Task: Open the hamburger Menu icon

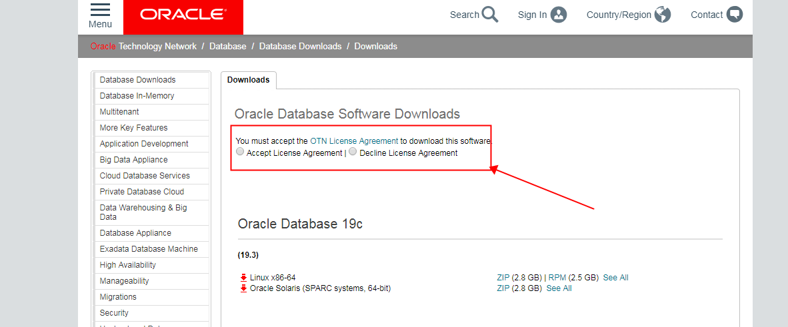Action: tap(100, 9)
